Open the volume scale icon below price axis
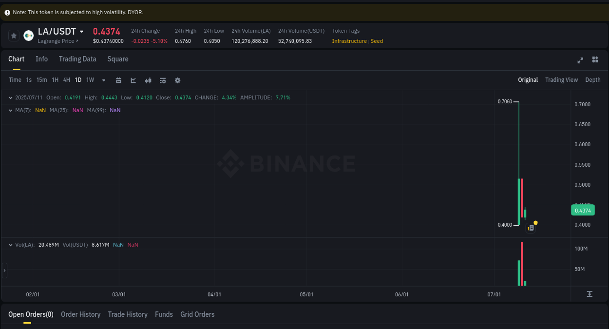The height and width of the screenshot is (329, 609). 590,294
